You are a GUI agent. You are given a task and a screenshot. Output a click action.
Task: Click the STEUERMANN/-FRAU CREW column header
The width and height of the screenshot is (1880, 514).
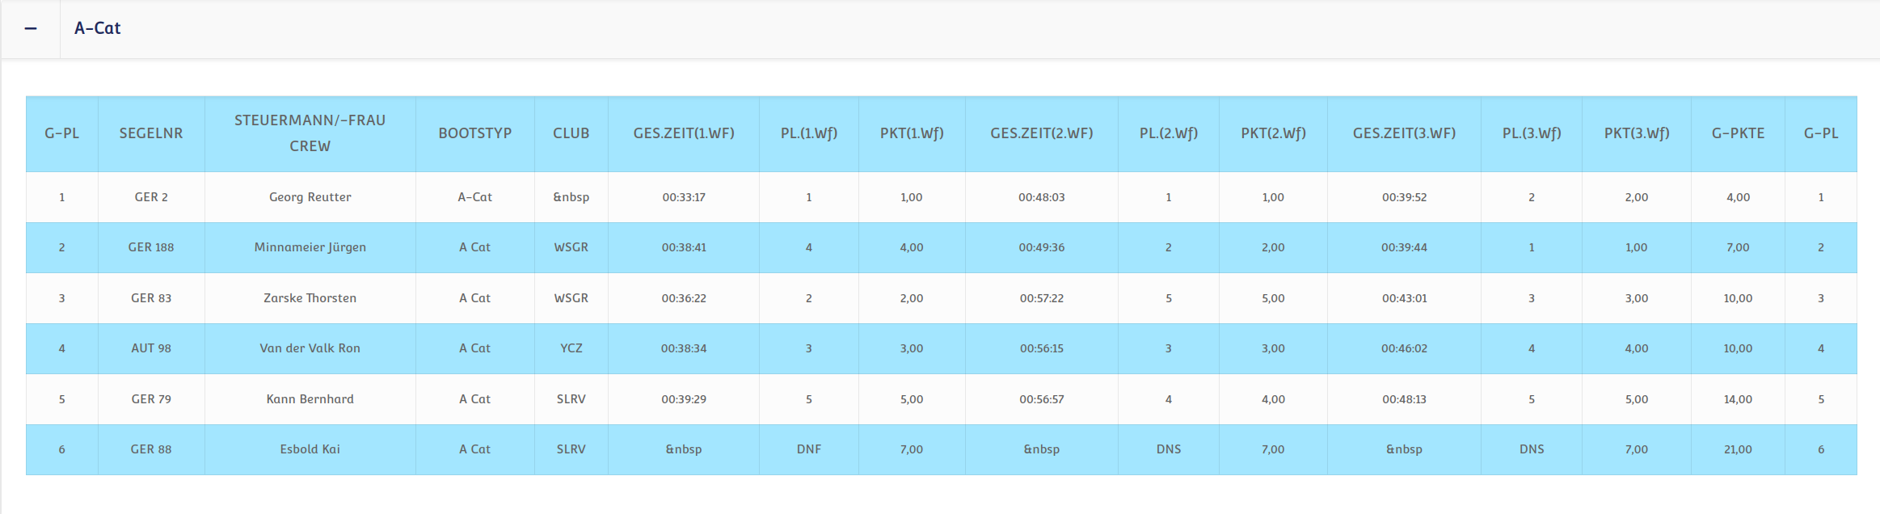pyautogui.click(x=310, y=133)
